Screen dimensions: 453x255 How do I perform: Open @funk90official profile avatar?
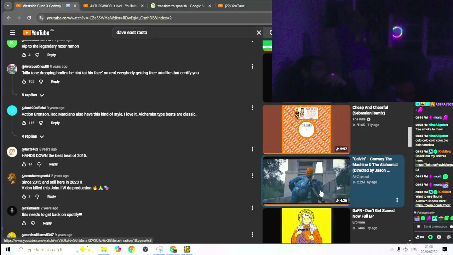[x=12, y=110]
